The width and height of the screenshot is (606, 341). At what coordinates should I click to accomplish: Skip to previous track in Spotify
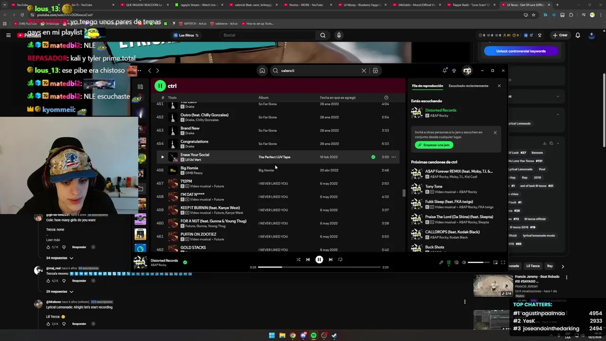coord(308,260)
